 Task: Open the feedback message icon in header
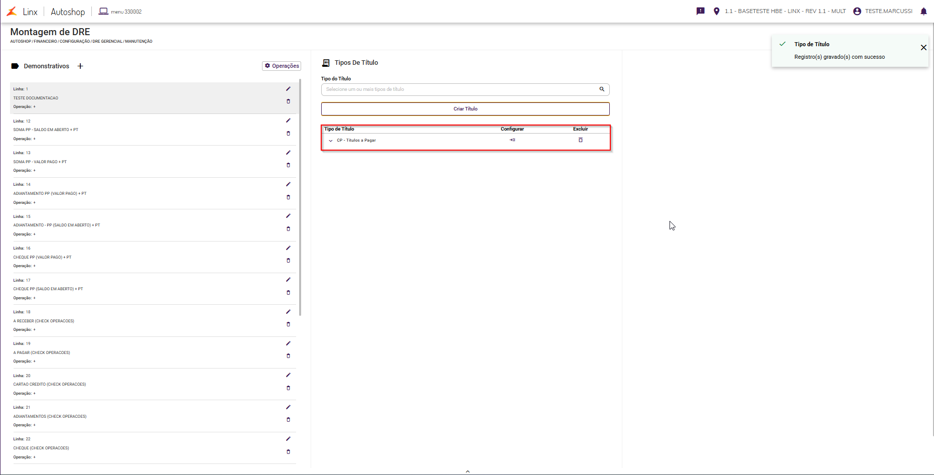(701, 11)
